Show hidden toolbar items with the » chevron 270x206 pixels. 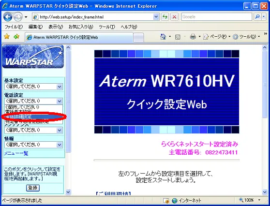[266, 34]
